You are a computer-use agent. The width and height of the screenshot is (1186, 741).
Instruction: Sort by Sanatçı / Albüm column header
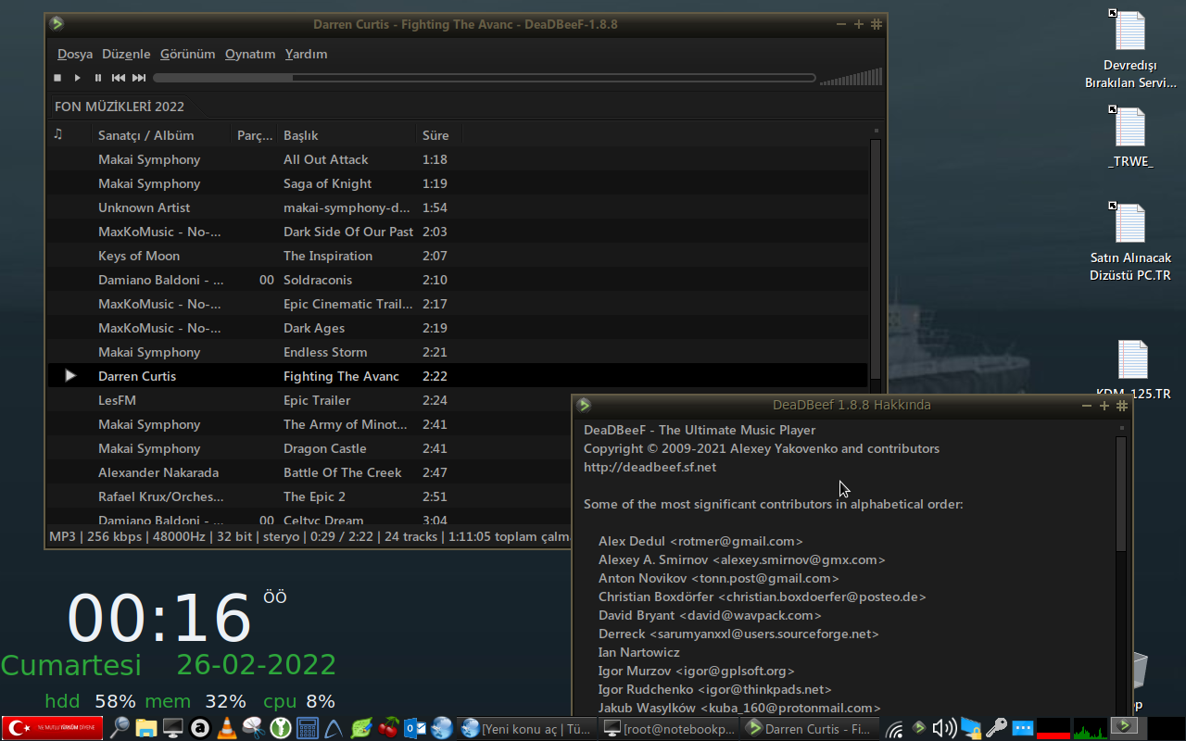pos(162,135)
